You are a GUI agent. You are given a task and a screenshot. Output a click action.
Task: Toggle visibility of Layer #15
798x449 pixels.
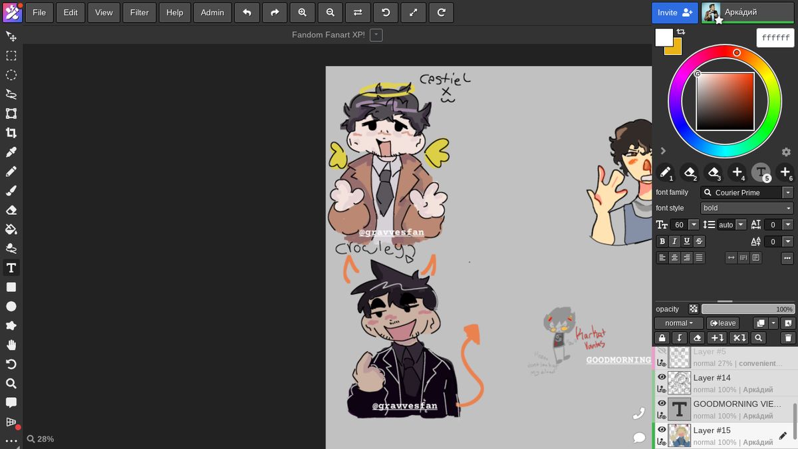662,430
